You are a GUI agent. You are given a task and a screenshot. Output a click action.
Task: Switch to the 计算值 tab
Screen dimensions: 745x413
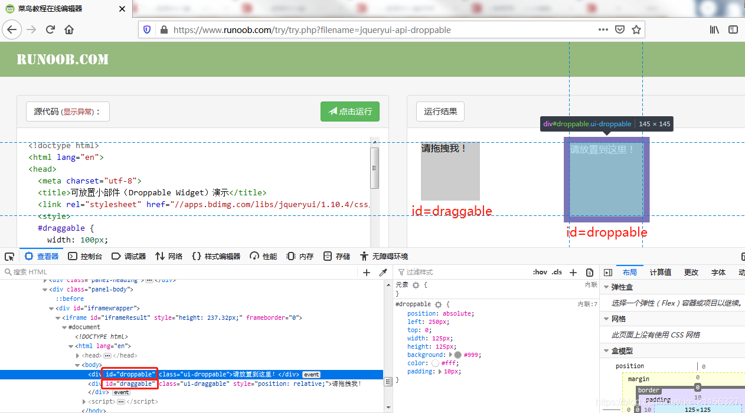pos(660,272)
